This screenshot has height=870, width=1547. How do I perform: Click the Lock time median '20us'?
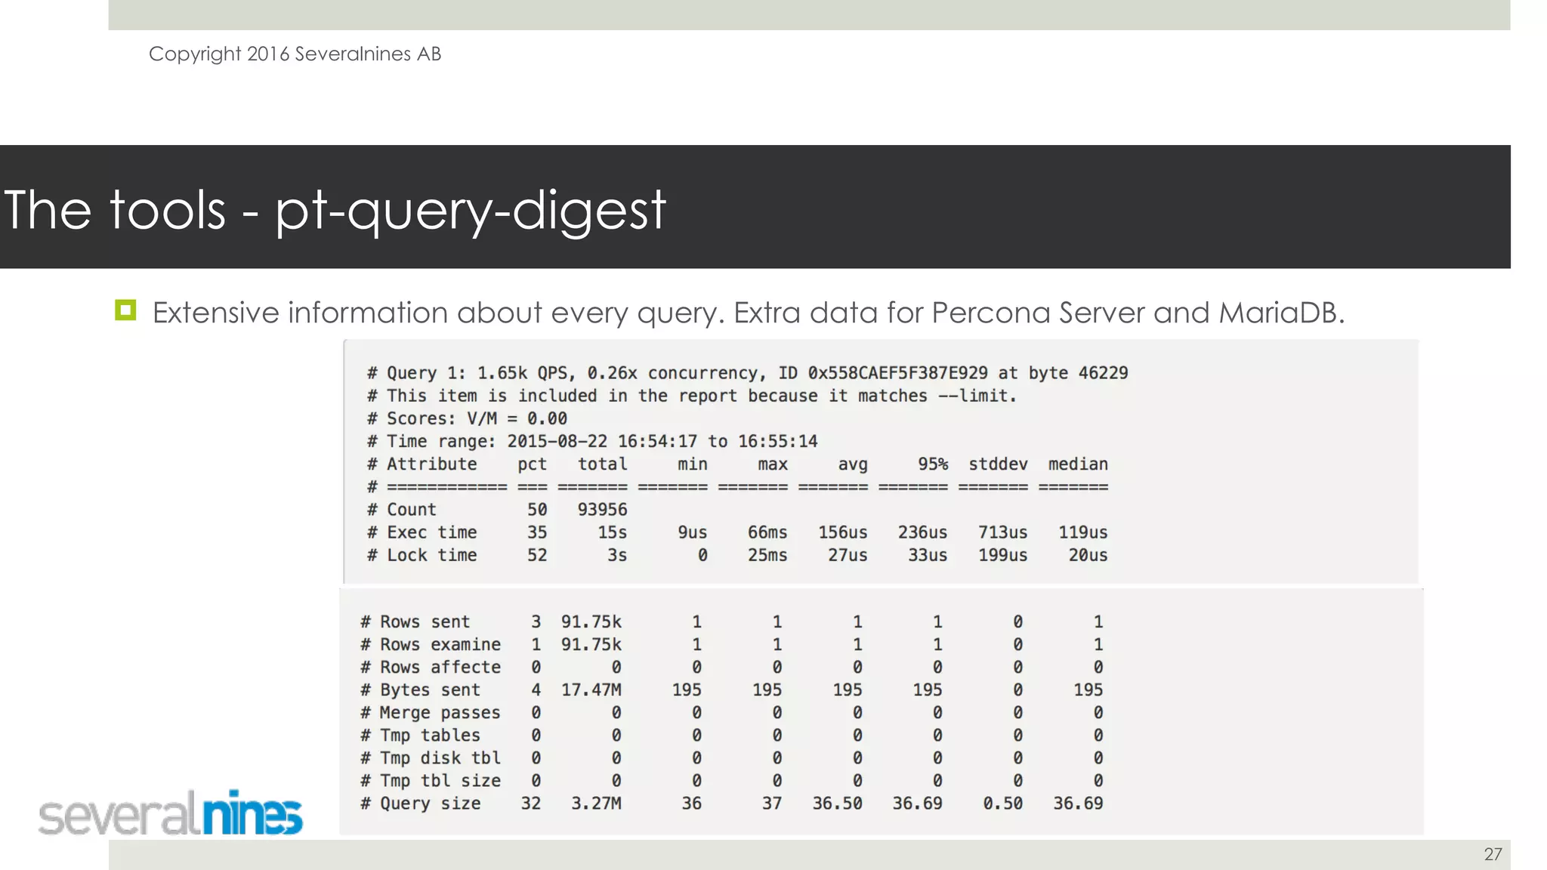pyautogui.click(x=1088, y=555)
